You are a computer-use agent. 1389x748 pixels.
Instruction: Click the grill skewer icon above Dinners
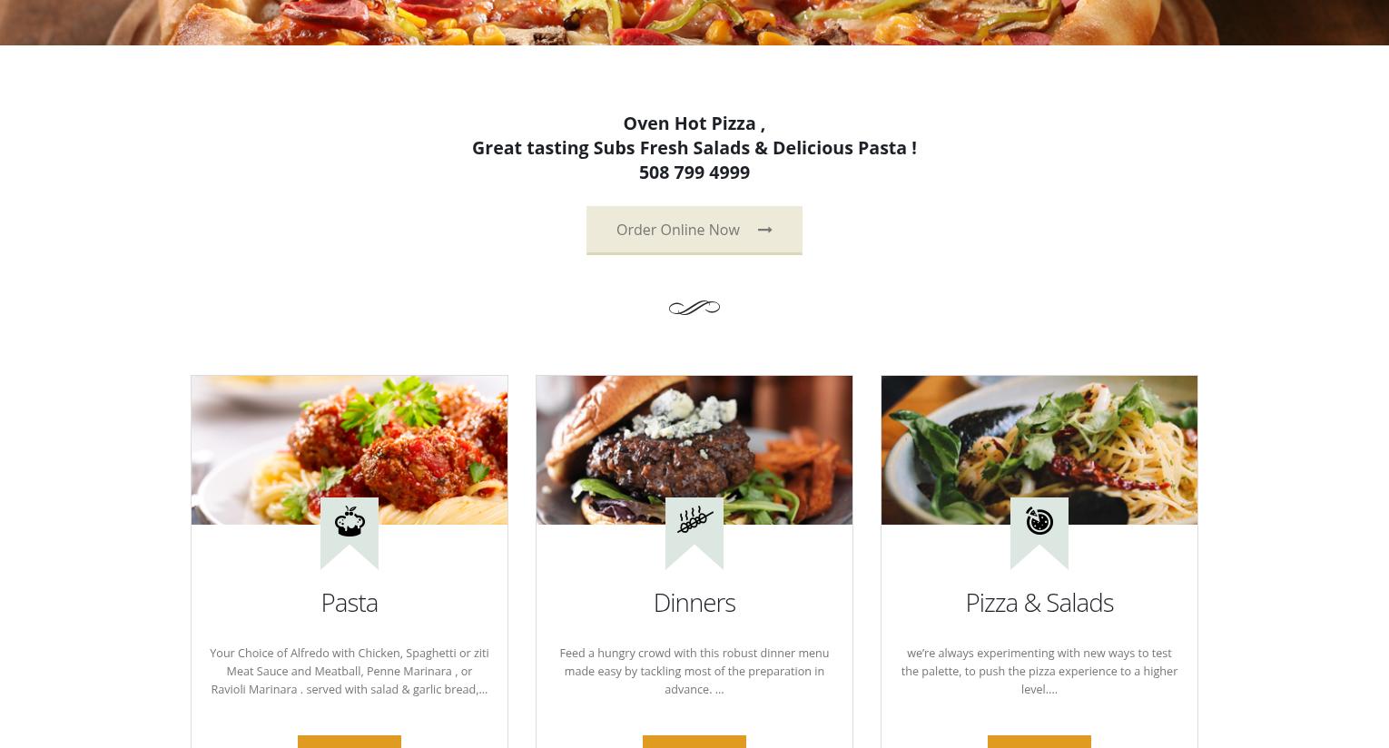tap(694, 520)
